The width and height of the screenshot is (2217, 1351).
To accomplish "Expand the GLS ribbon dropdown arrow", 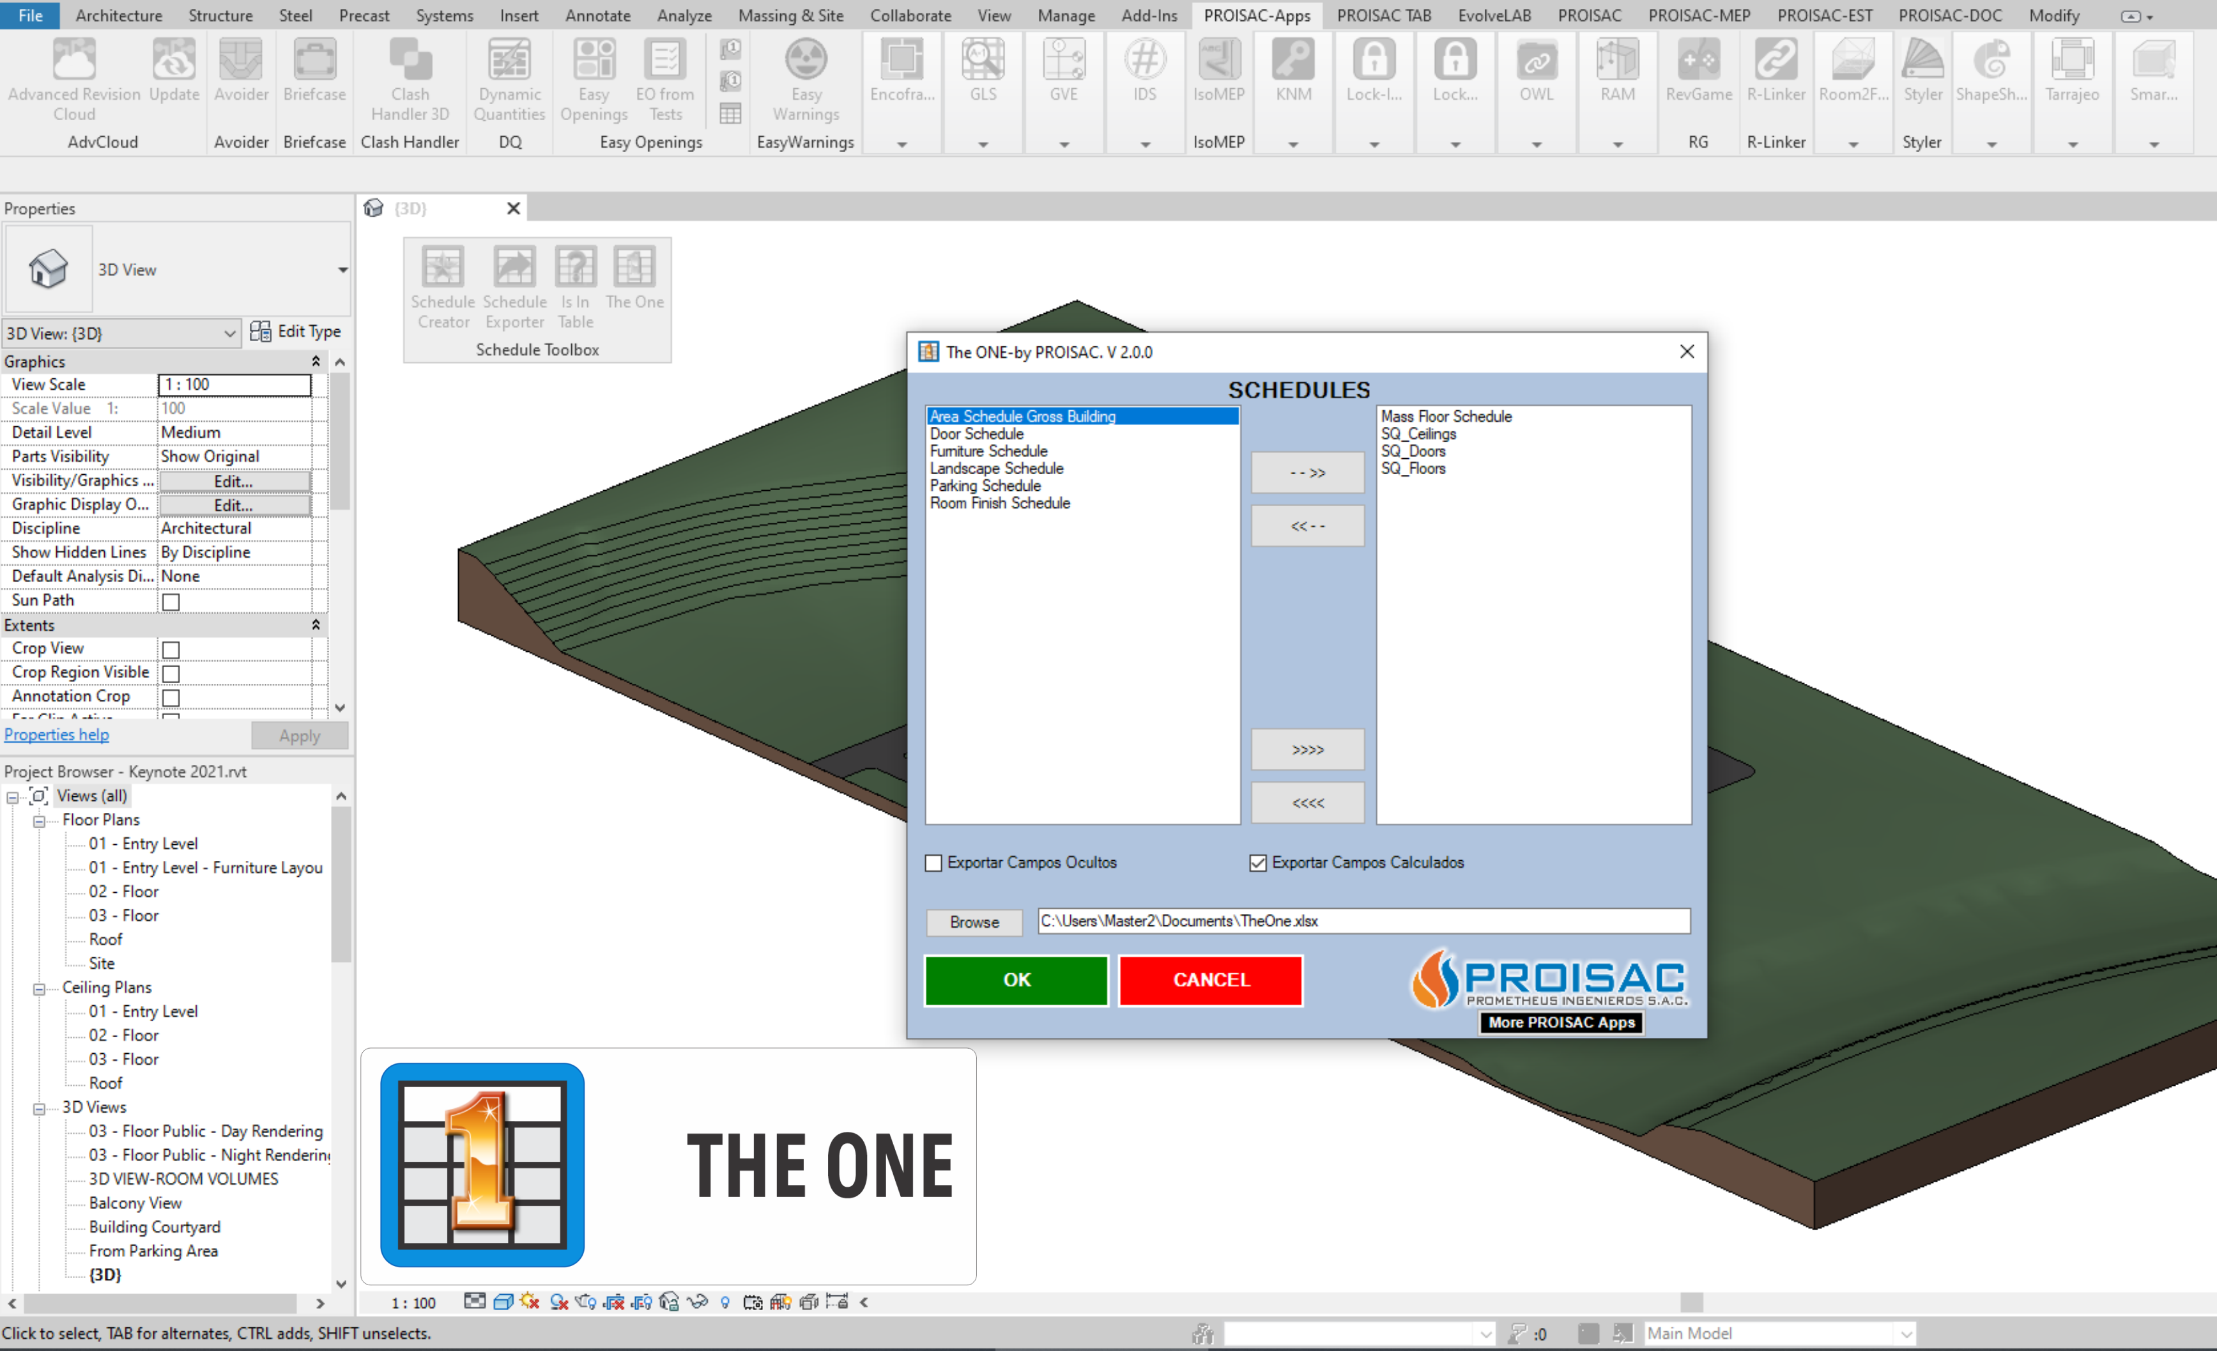I will click(x=983, y=144).
